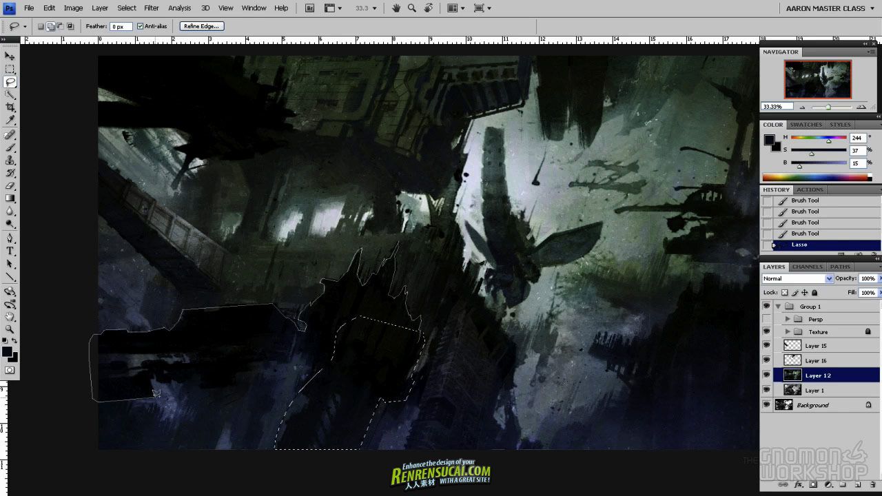Select the Hand tool in toolbox
This screenshot has height=496, width=882.
click(x=10, y=317)
